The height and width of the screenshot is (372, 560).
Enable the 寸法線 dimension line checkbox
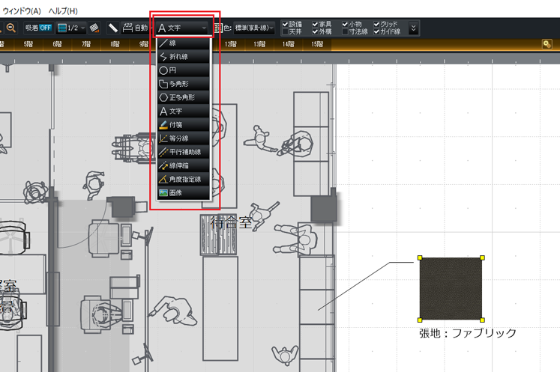point(347,32)
